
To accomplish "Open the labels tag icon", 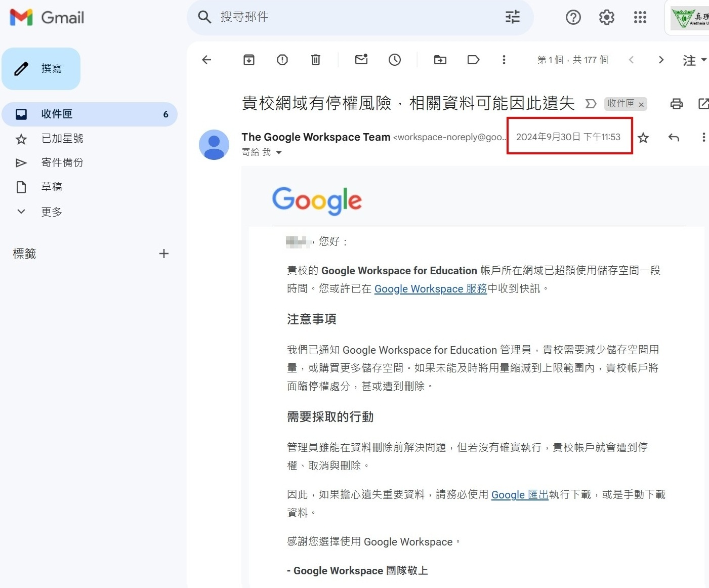I will (473, 60).
